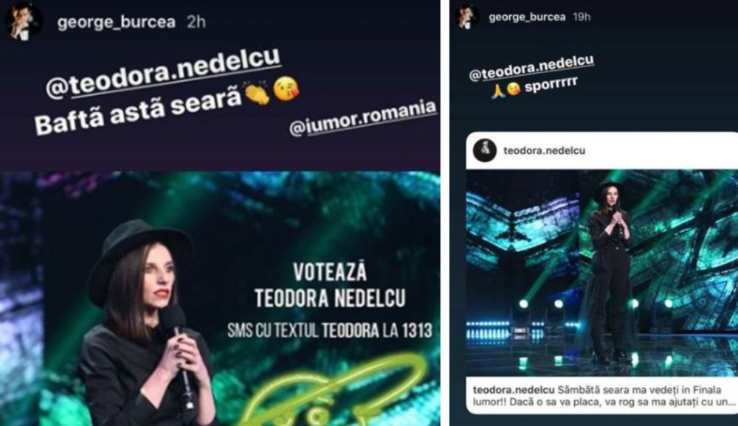Tap SMS cu textul TEODORA la 1313
The image size is (738, 426).
pyautogui.click(x=330, y=330)
